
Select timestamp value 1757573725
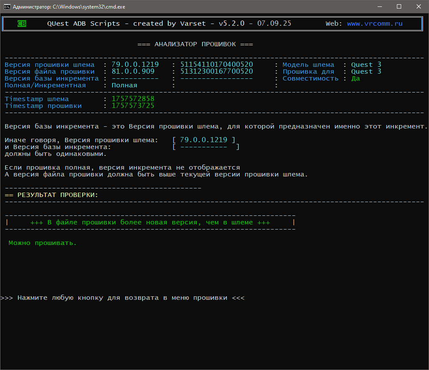pos(133,106)
